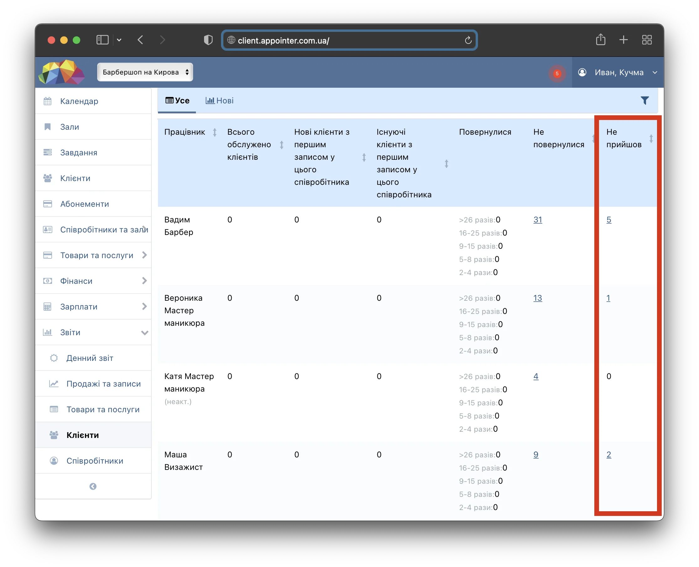Click the privacy shield icon in Safari toolbar

[208, 40]
